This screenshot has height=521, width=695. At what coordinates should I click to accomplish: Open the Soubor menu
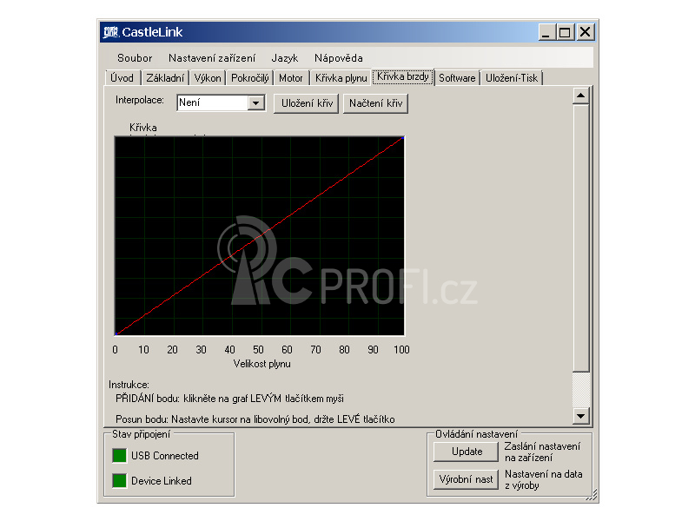tap(135, 58)
